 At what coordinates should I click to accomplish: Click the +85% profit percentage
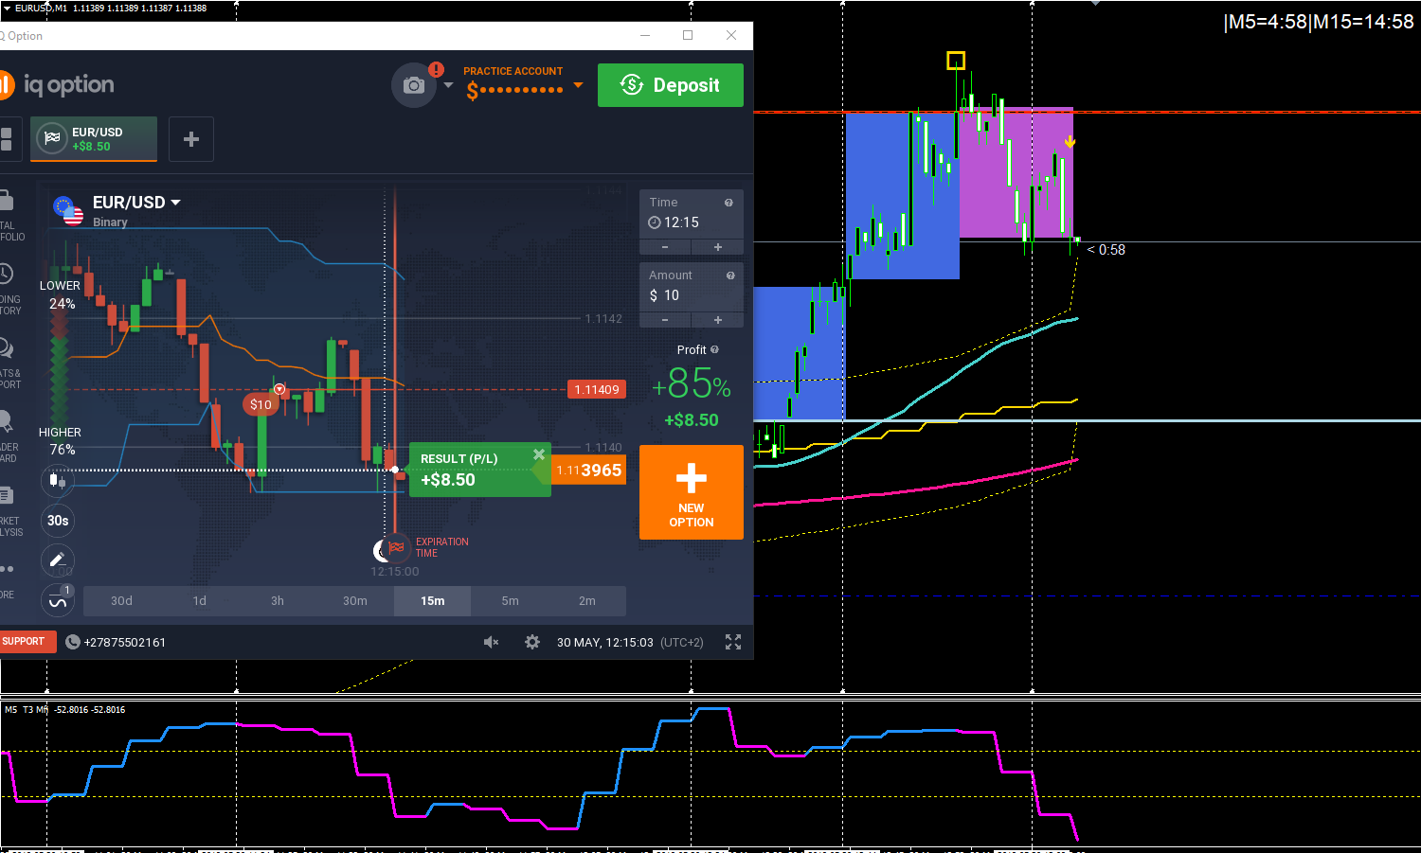(692, 383)
